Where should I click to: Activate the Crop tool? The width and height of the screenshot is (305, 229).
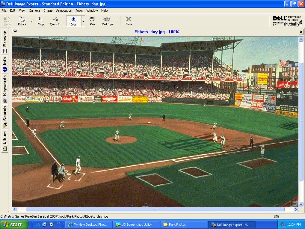41,21
